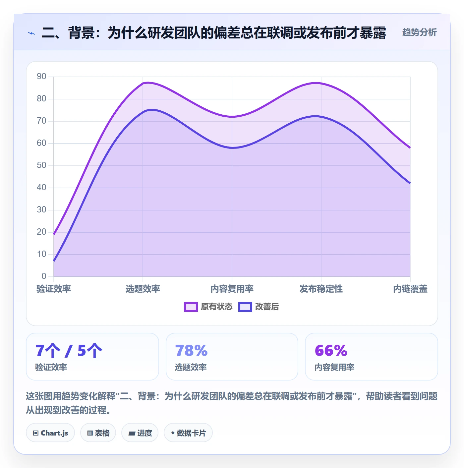Viewport: 464px width, 468px height.
Task: Click the 66% 内容复用率 card
Action: [x=372, y=357]
